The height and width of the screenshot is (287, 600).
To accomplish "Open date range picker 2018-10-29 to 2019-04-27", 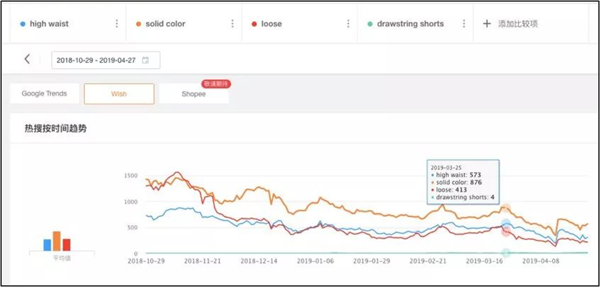I will coord(96,61).
